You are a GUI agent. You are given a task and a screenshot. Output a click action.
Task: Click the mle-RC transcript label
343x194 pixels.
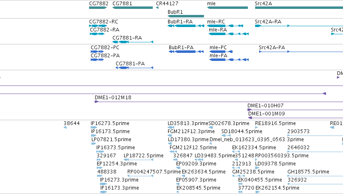pos(216,22)
